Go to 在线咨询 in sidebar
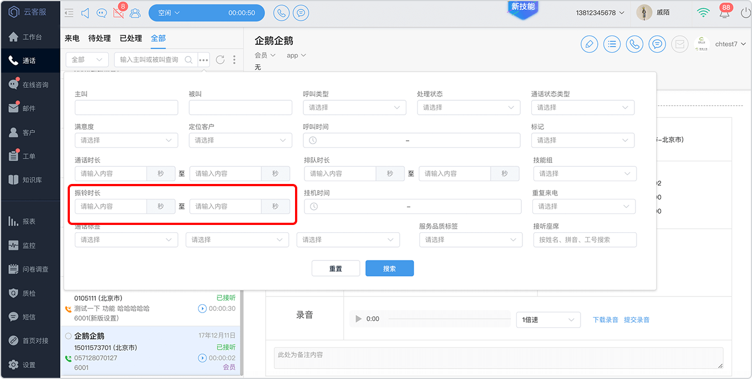Screen dimensions: 752x379 coord(30,85)
